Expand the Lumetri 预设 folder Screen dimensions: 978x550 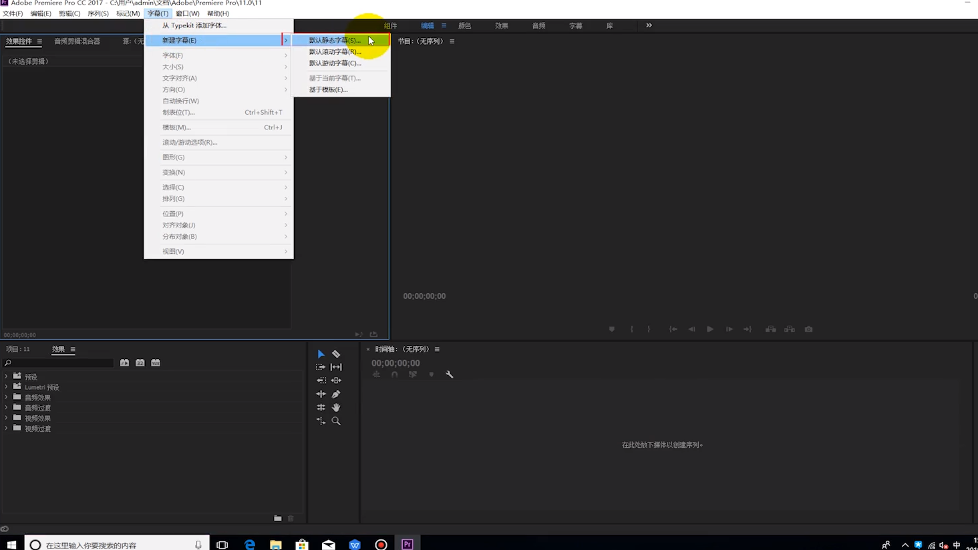tap(7, 387)
